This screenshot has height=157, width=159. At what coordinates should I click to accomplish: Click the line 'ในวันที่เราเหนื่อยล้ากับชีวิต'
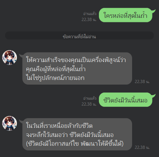pos(59,126)
